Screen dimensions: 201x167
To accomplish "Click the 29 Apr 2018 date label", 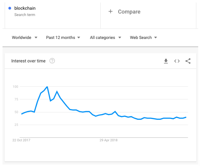I will pyautogui.click(x=108, y=140).
